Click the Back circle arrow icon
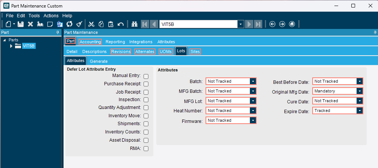The width and height of the screenshot is (378, 168). pyautogui.click(x=272, y=24)
